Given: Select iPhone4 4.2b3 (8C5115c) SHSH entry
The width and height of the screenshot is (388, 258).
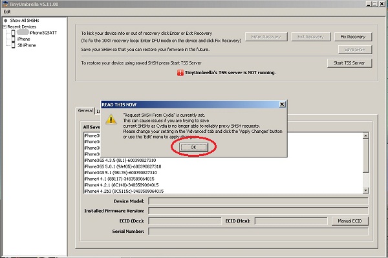Looking at the screenshot, I should (x=124, y=191).
